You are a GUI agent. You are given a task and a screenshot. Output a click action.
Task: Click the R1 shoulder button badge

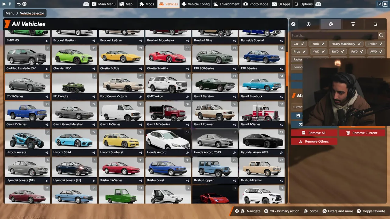[318, 4]
